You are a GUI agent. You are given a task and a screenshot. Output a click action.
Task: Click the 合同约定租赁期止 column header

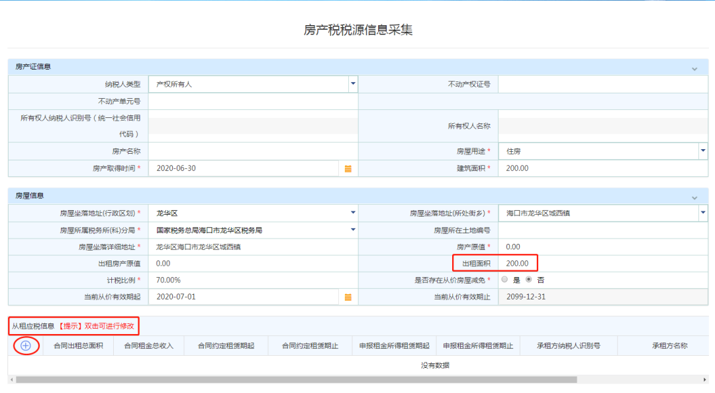tap(310, 346)
